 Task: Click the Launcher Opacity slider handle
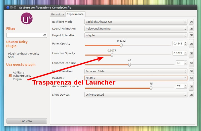click(x=112, y=55)
